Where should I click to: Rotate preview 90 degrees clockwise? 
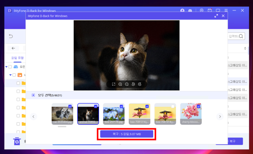[x=140, y=84]
